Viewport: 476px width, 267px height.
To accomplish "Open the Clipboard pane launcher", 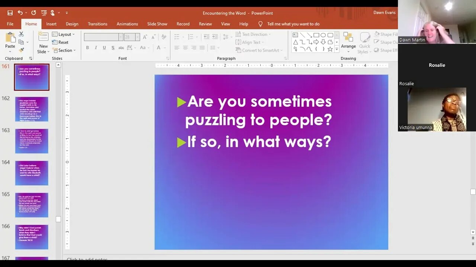I will (x=30, y=59).
